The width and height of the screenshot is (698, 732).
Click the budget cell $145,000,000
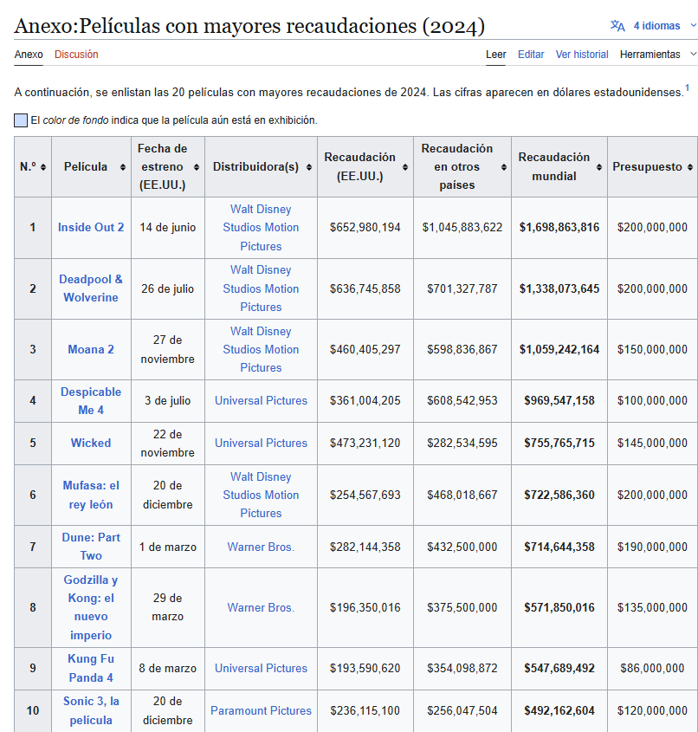652,443
